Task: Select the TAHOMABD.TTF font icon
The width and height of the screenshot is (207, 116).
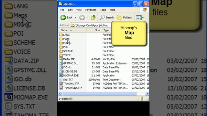Action: coord(61,88)
